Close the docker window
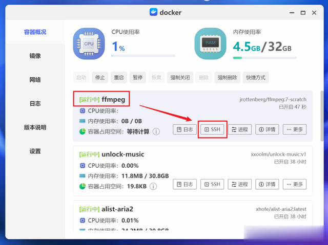328x245 pixels. point(314,13)
